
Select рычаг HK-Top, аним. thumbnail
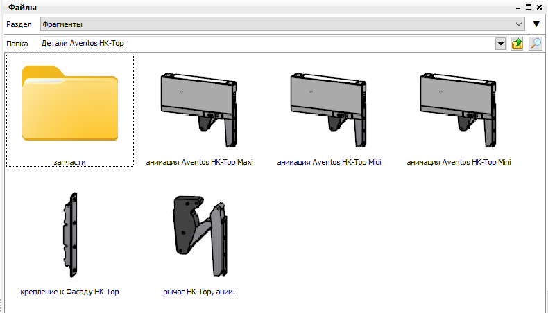point(200,236)
